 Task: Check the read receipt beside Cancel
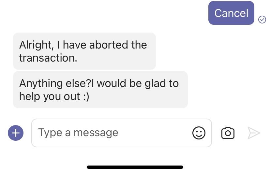262,20
